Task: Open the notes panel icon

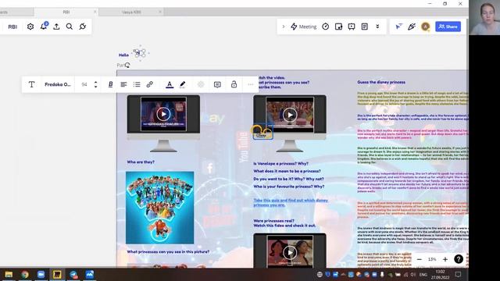Action: (365, 27)
